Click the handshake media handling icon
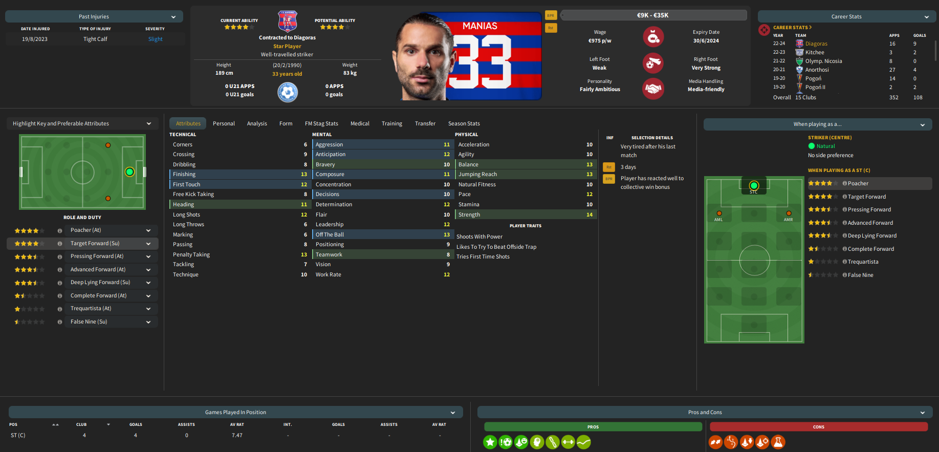The width and height of the screenshot is (939, 452). 653,89
